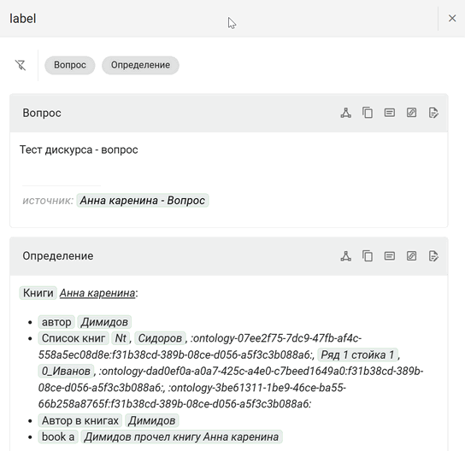Click the link icon in Определение header
Screen dimensions: 465x451
(x=412, y=256)
